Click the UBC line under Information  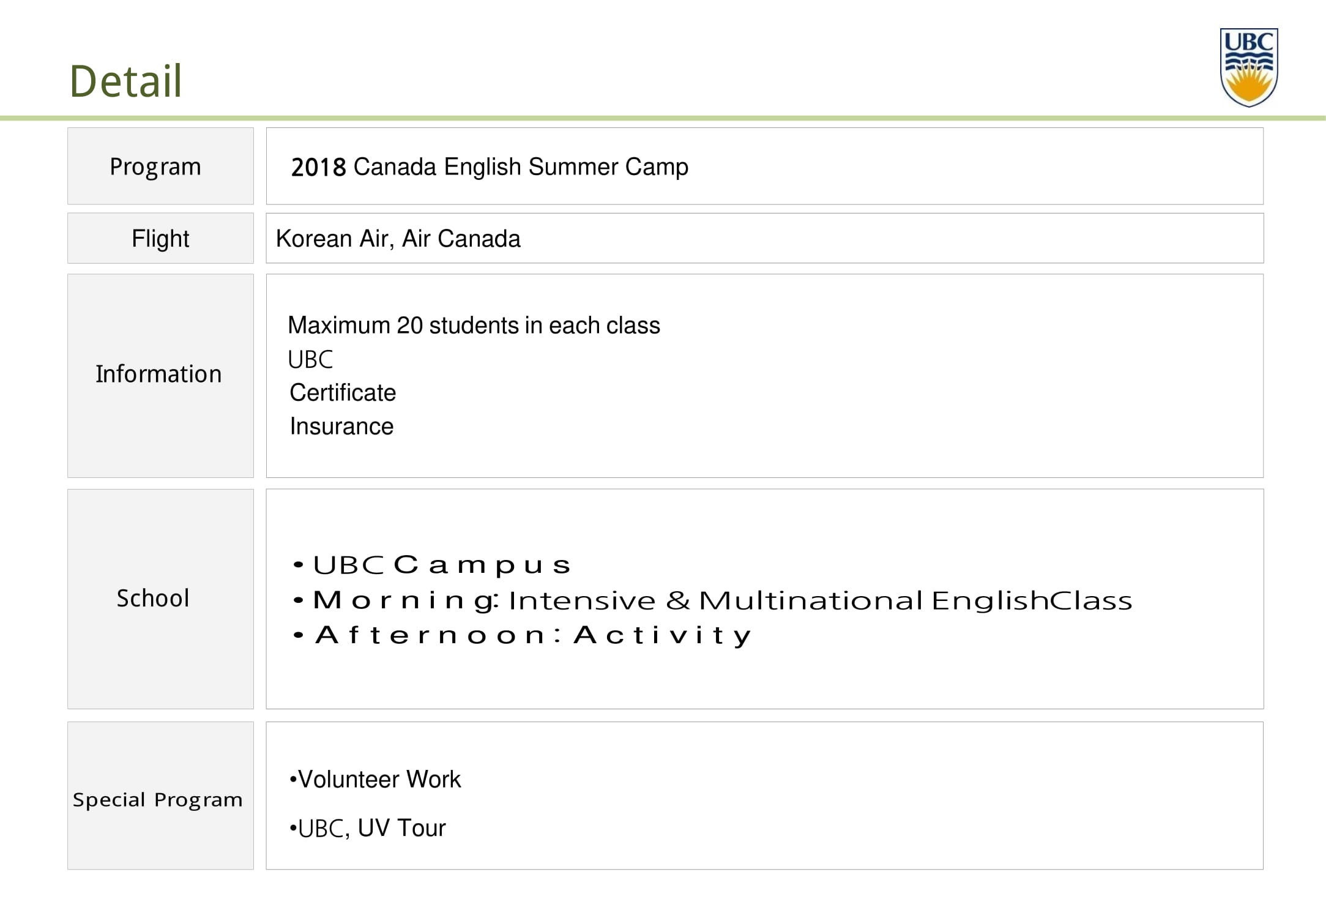(x=310, y=359)
